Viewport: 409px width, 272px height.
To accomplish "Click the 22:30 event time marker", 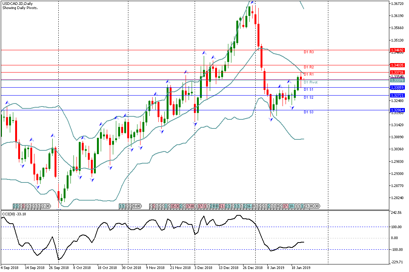I will click(x=45, y=206).
